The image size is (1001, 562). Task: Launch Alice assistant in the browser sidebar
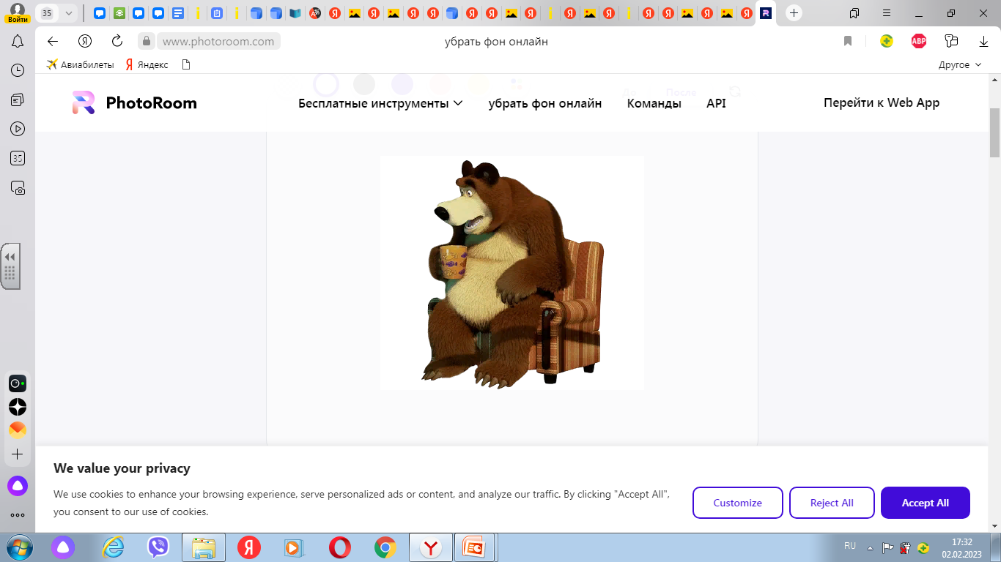[18, 486]
